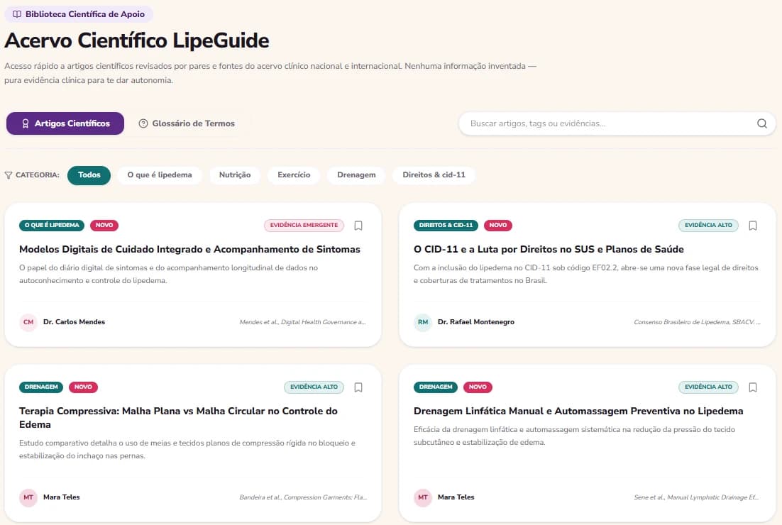782x525 pixels.
Task: Click the category filter funnel icon
Action: [x=9, y=175]
